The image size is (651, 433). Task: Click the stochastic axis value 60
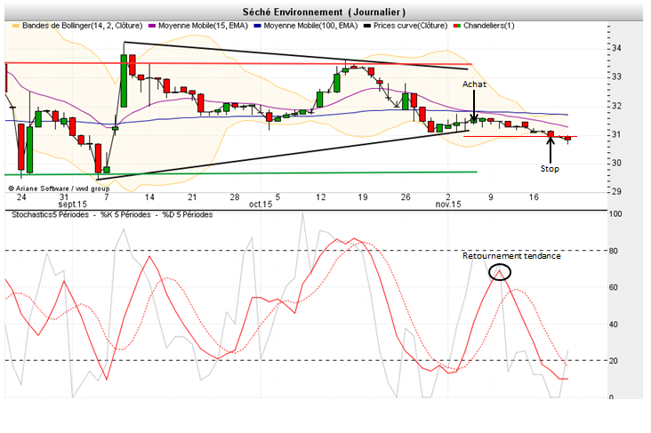614,287
